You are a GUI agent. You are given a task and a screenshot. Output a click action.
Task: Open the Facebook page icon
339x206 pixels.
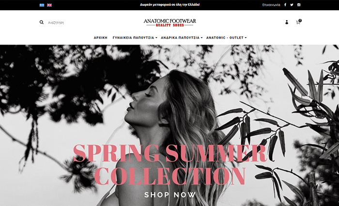(285, 5)
